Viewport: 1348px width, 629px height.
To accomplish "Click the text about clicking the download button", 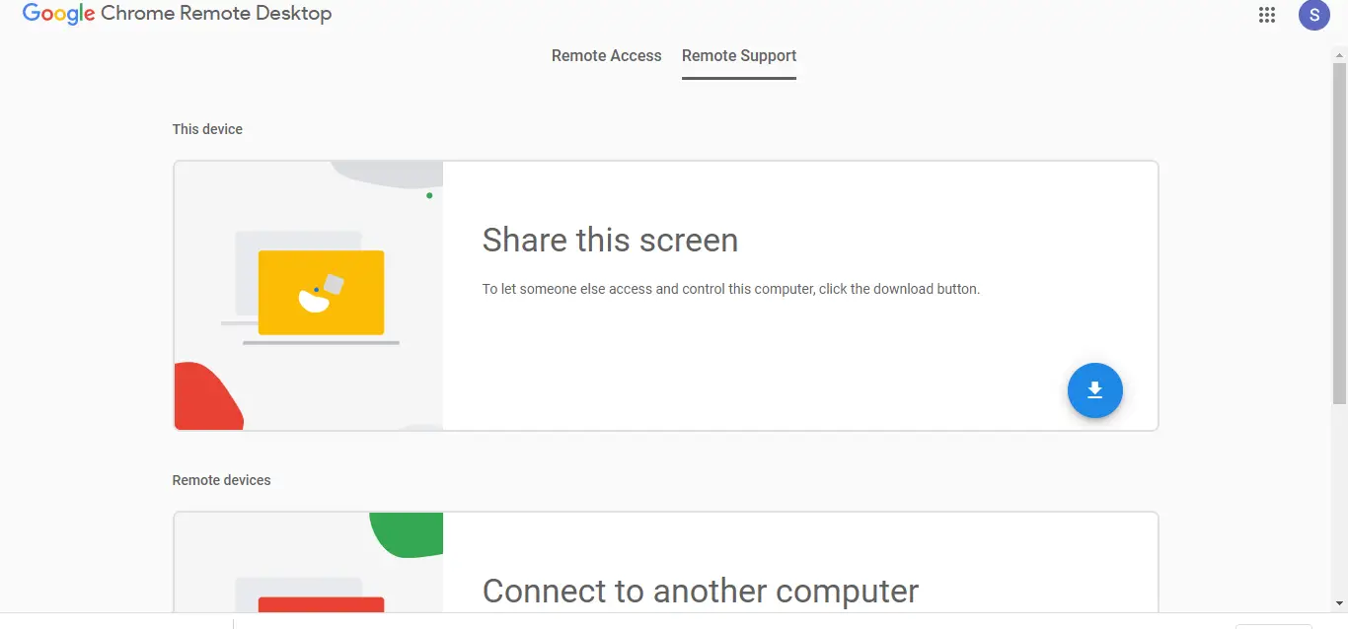I will [x=731, y=290].
